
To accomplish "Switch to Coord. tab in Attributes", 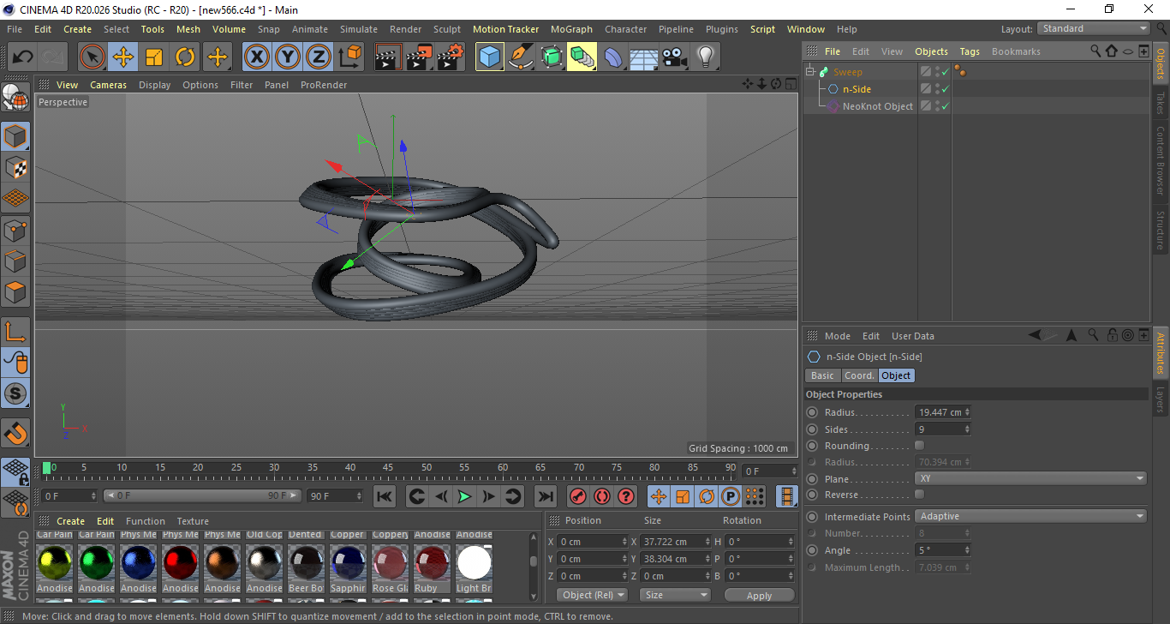I will coord(859,375).
